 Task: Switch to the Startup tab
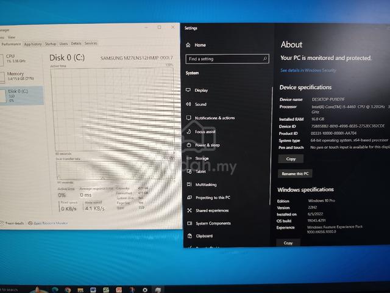pyautogui.click(x=51, y=44)
